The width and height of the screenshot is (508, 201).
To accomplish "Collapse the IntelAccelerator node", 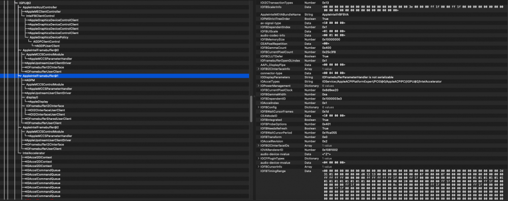I will (20, 153).
